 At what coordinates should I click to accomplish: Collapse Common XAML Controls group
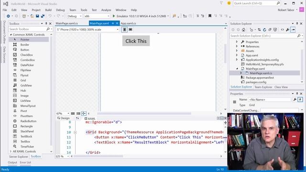click(11, 34)
